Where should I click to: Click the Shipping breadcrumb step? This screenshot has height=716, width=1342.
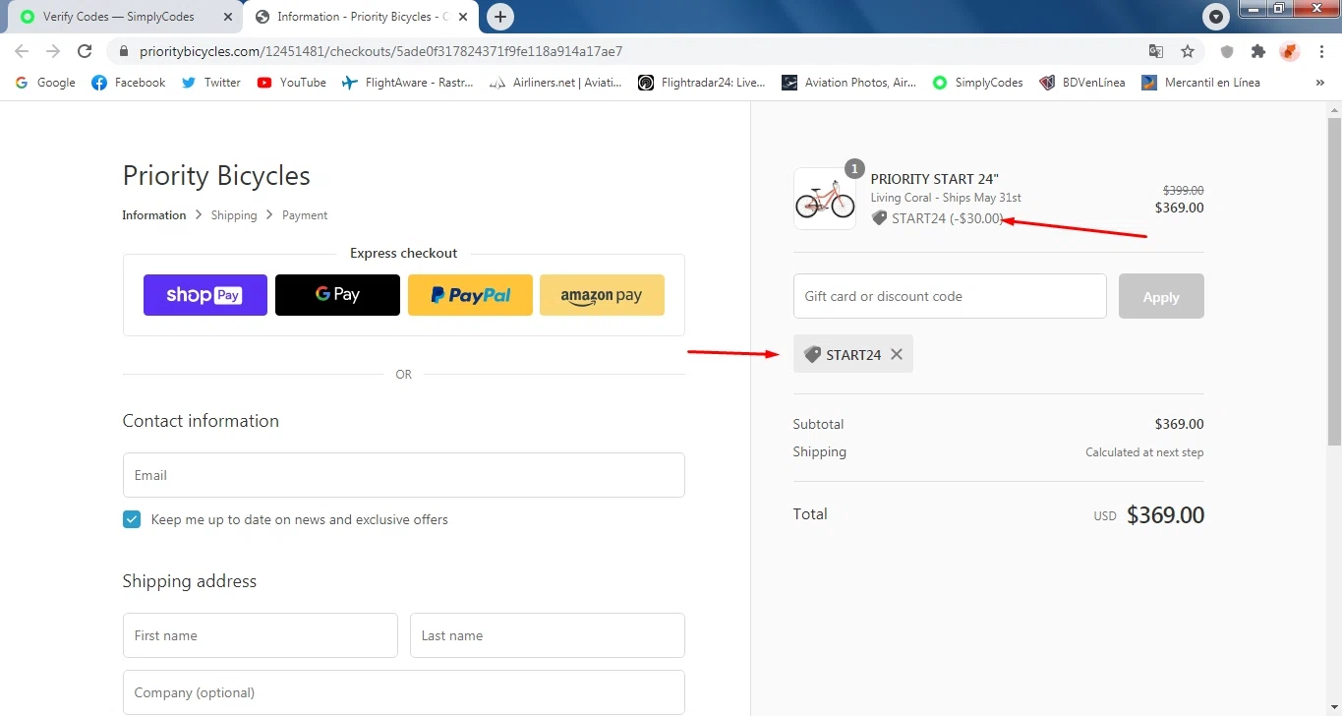pyautogui.click(x=234, y=215)
